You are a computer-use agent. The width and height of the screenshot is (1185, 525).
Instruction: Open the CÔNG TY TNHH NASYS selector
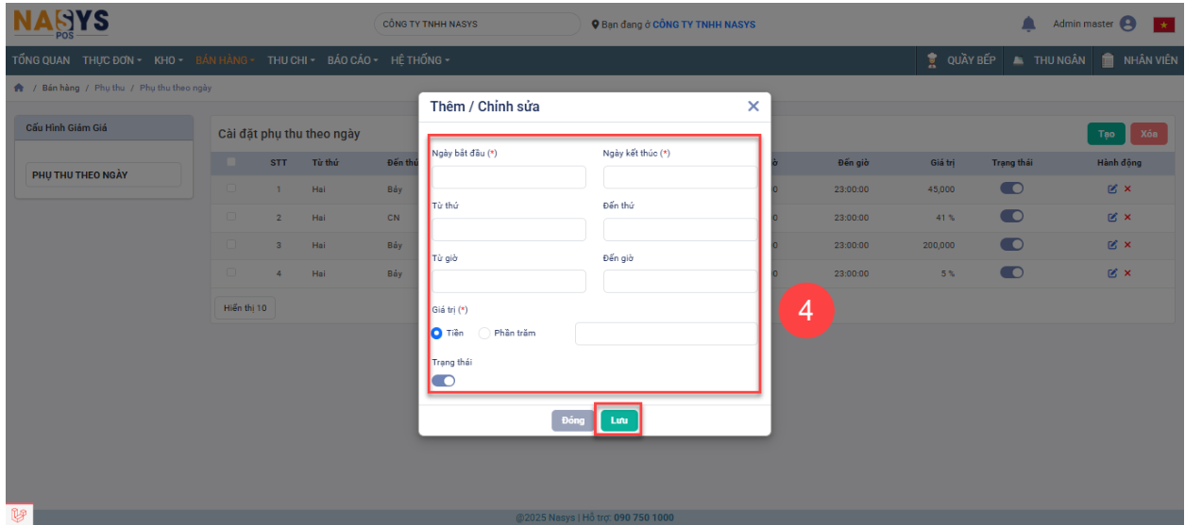click(476, 25)
